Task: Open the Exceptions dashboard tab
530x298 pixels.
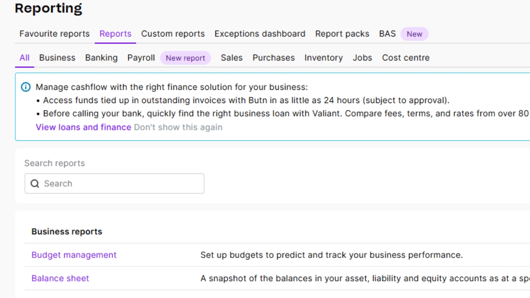Action: [260, 34]
